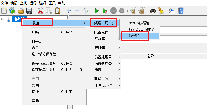
Task: Open the 文件 menu
Action: 4,3
